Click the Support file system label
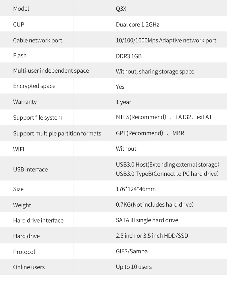Image resolution: width=227 pixels, height=291 pixels. [38, 118]
